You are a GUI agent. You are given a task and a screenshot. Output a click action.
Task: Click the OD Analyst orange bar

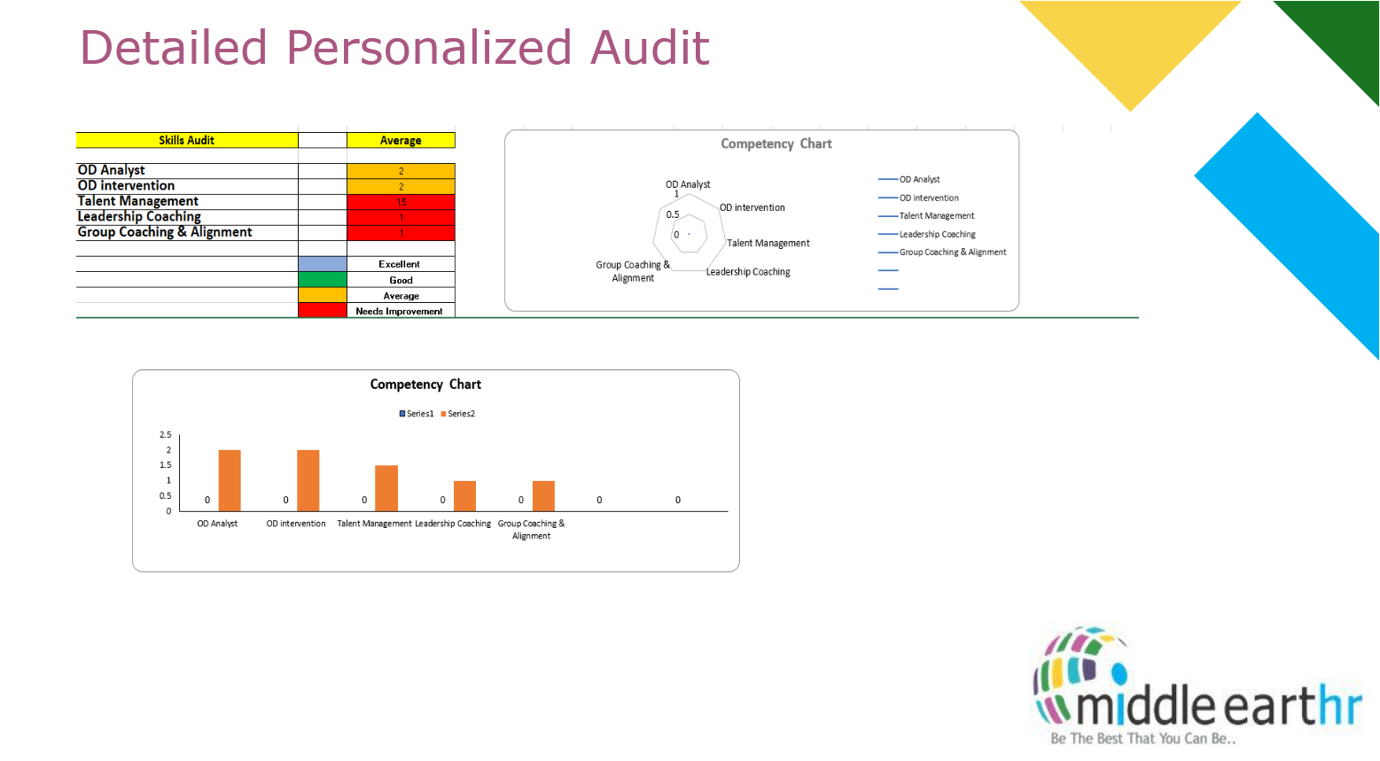[x=230, y=480]
